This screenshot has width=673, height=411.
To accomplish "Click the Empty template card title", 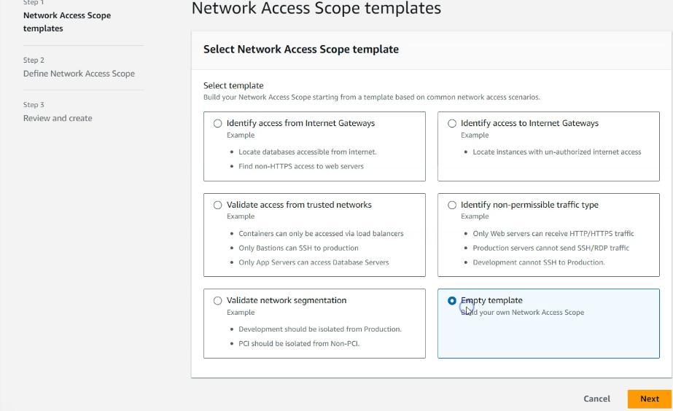I will [x=491, y=300].
